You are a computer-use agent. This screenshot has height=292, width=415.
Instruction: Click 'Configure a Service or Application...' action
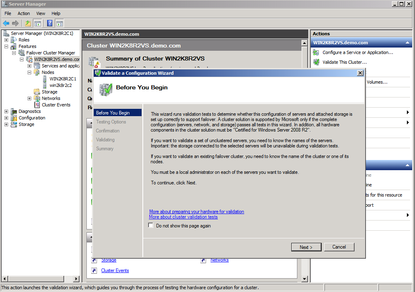point(358,52)
